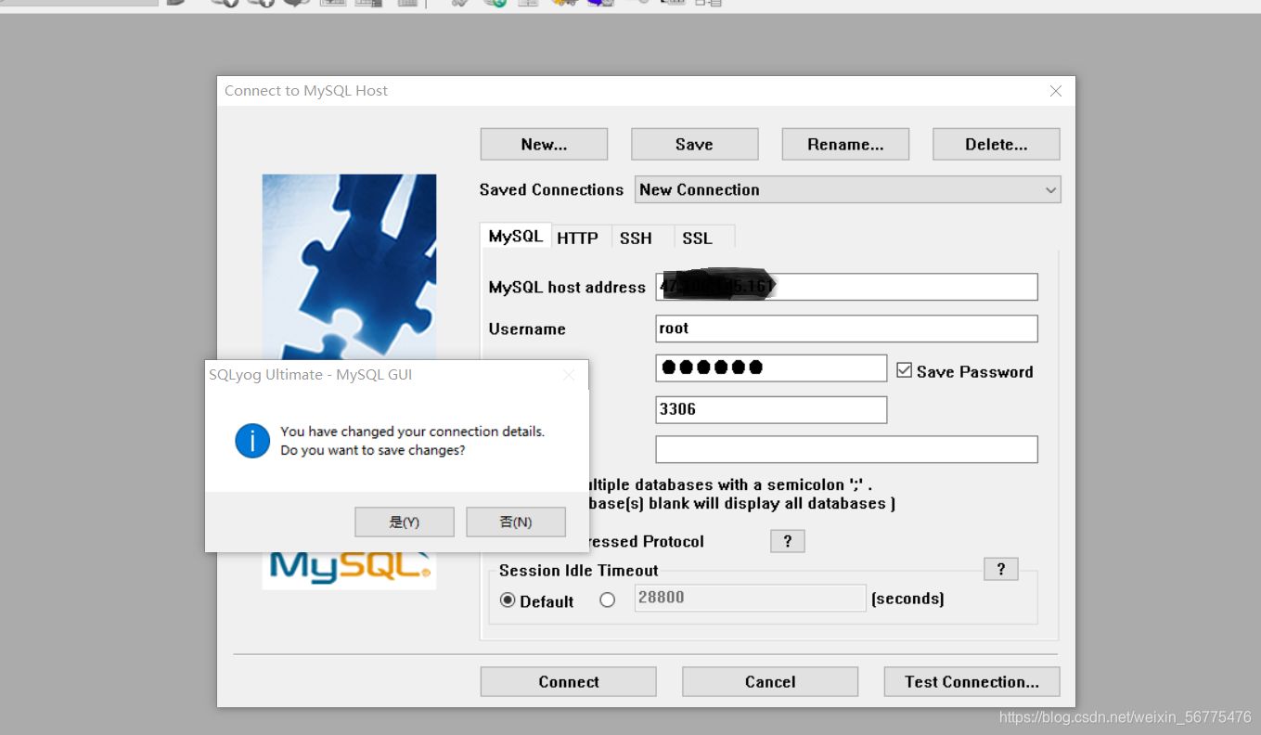Viewport: 1261px width, 735px height.
Task: Focus the Username field containing root
Action: coord(846,329)
